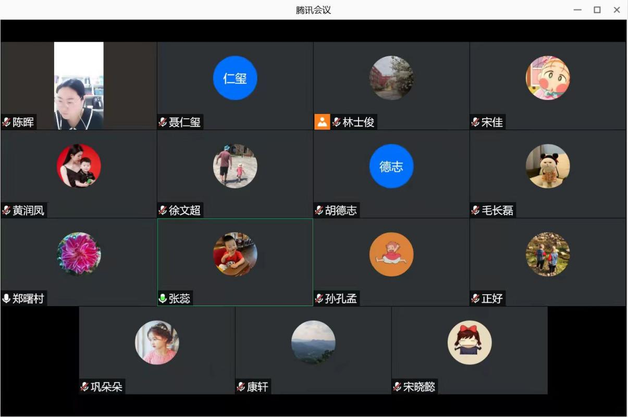The image size is (628, 417).
Task: Click the 毛长磊 name label
Action: coord(497,210)
